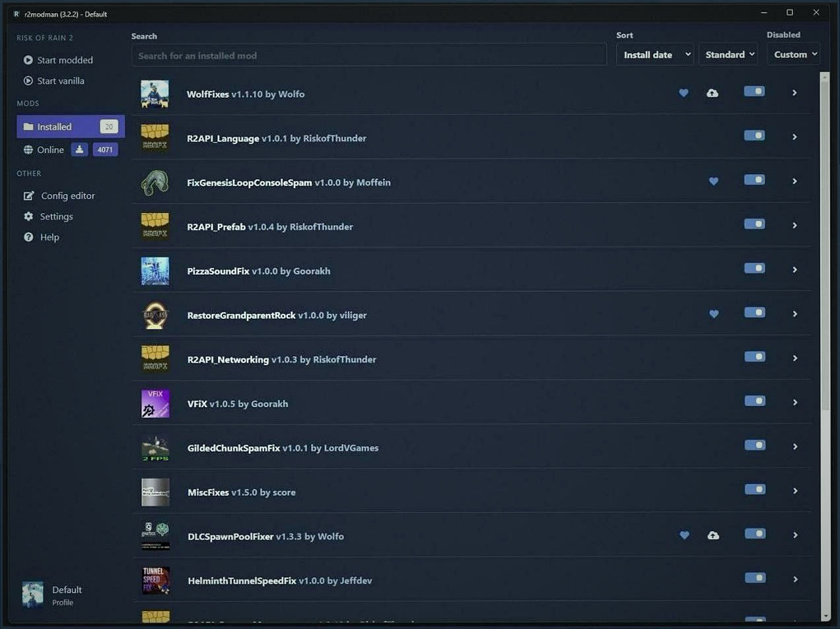
Task: Click the donate heart for RestoreGrandparentRock
Action: tap(714, 314)
